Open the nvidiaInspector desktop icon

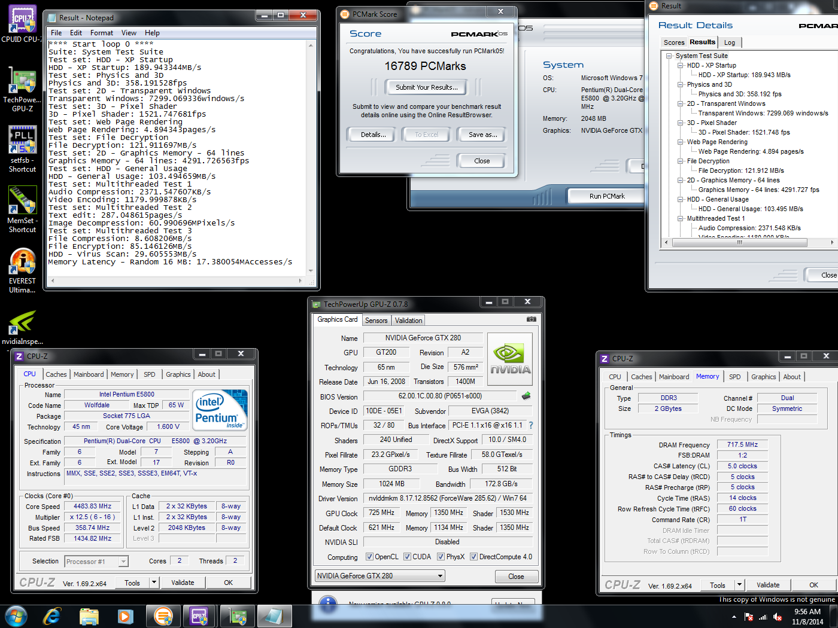[x=22, y=327]
